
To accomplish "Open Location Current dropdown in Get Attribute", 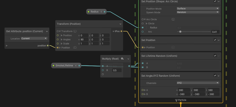I will [34, 38].
